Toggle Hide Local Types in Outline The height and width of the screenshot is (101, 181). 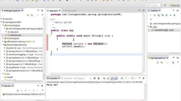pyautogui.click(x=174, y=15)
